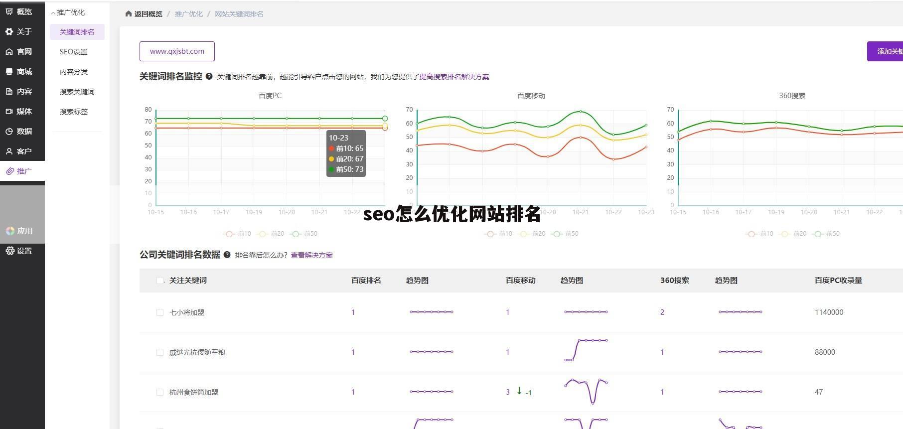The height and width of the screenshot is (429, 903).
Task: Click the 百度PC收录量 column header
Action: [x=838, y=281]
